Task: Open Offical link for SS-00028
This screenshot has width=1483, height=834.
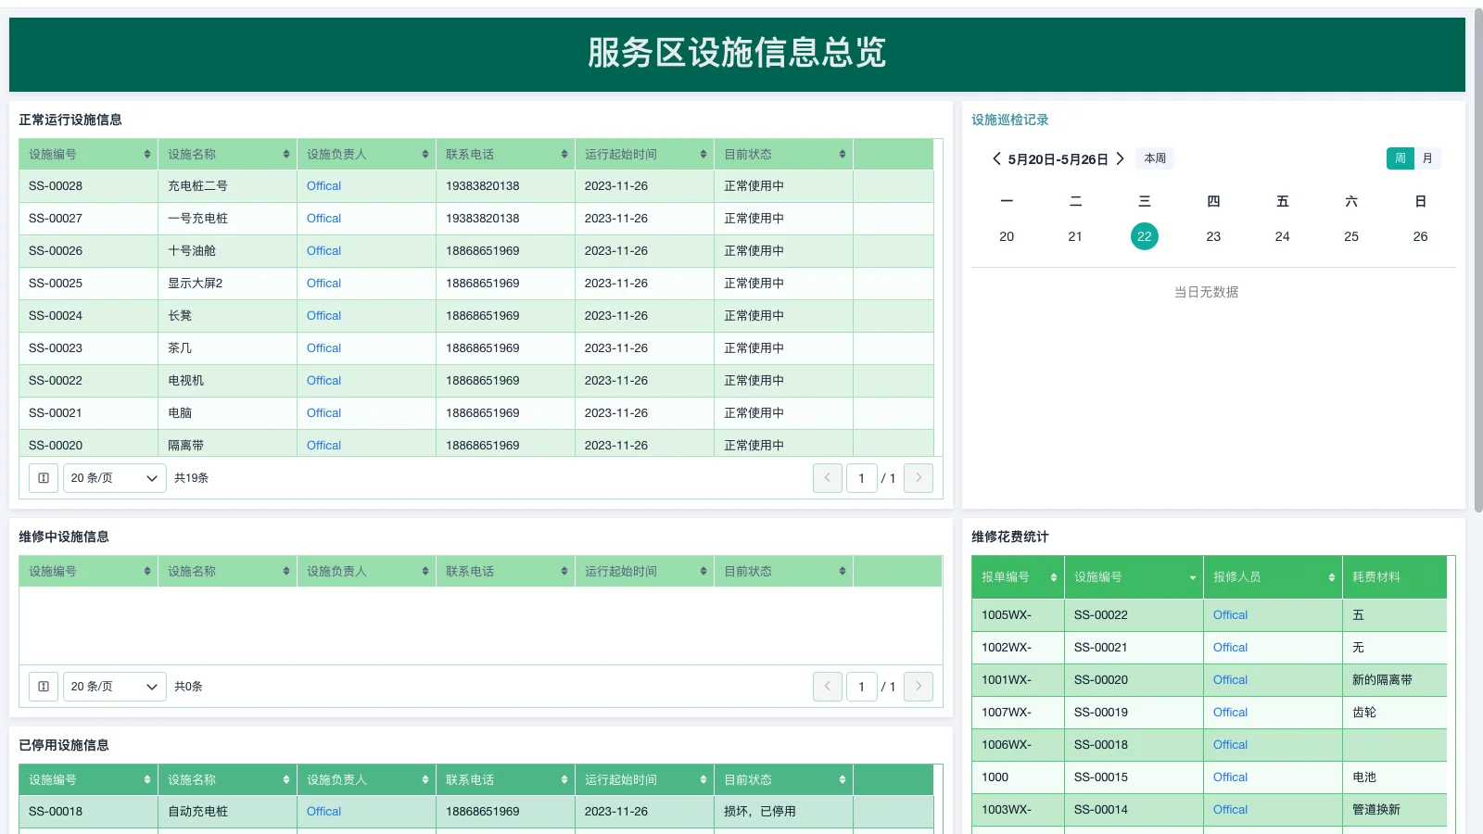Action: tap(323, 186)
